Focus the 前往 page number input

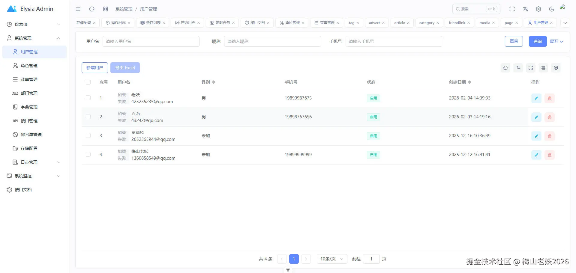point(371,259)
